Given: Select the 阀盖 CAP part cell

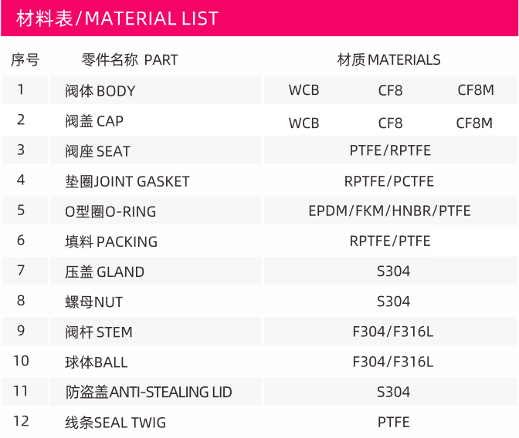Looking at the screenshot, I should tap(155, 120).
